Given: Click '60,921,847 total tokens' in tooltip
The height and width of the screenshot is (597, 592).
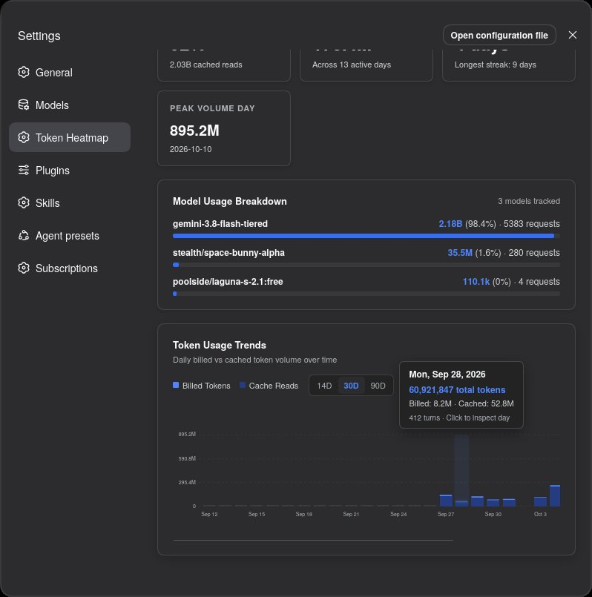Looking at the screenshot, I should point(457,390).
